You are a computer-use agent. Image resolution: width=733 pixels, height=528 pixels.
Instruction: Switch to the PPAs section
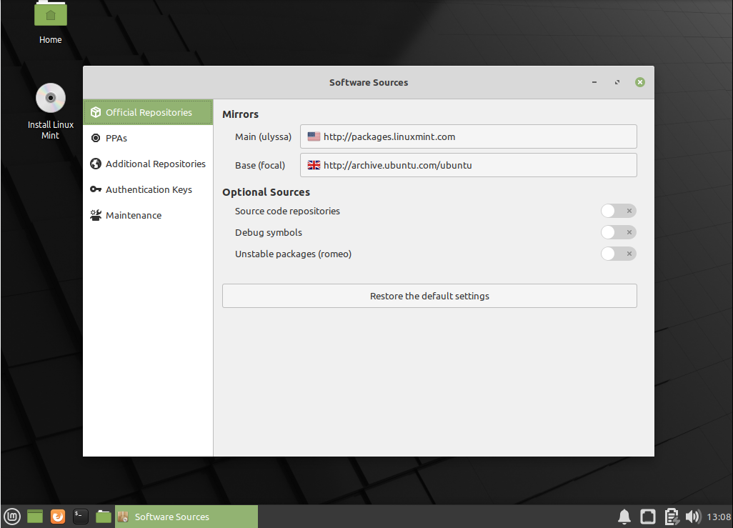pyautogui.click(x=148, y=138)
